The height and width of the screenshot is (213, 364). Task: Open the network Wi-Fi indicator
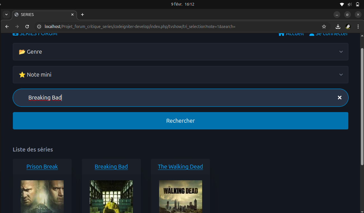[342, 4]
